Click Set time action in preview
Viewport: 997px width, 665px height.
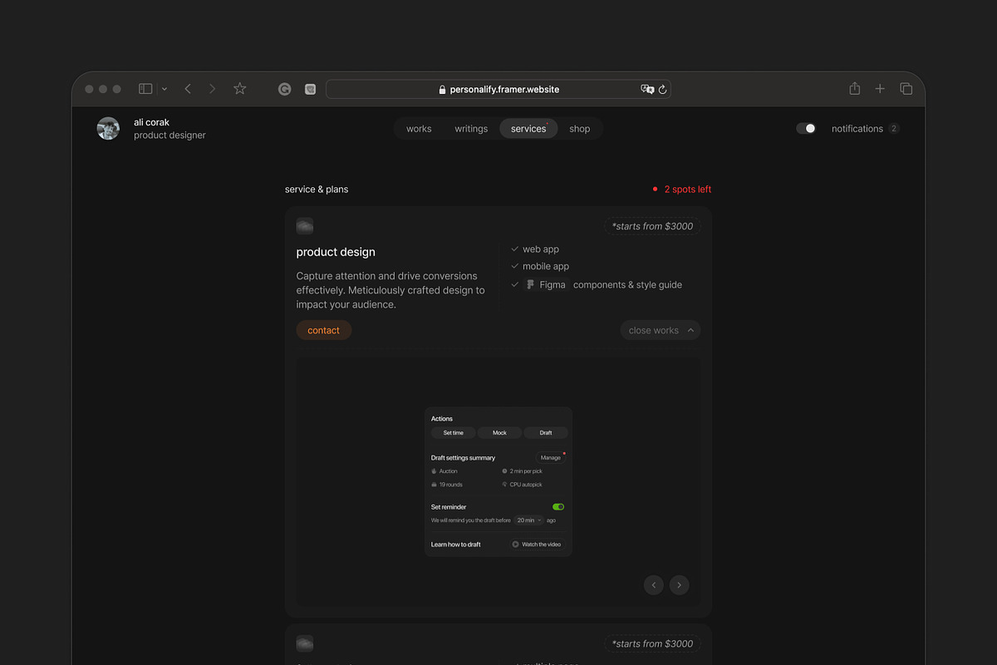click(454, 433)
